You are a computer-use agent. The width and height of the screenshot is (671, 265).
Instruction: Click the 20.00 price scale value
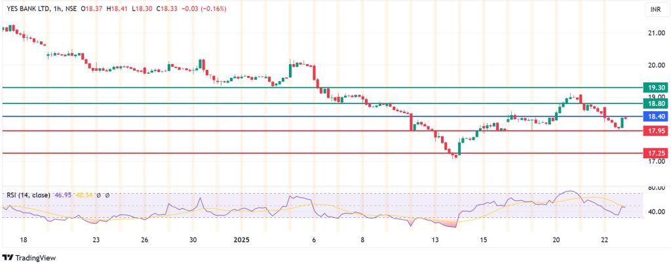pyautogui.click(x=656, y=65)
